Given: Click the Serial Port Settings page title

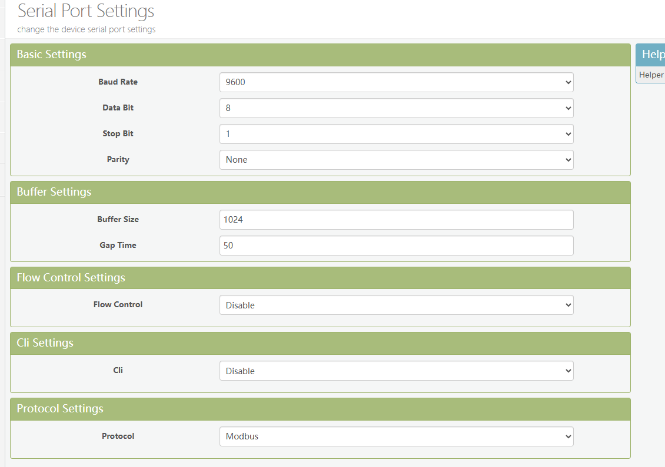Looking at the screenshot, I should tap(86, 11).
